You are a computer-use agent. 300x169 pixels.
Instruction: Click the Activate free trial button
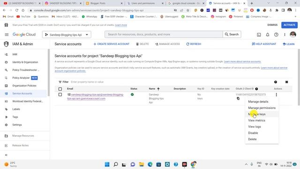(x=289, y=25)
